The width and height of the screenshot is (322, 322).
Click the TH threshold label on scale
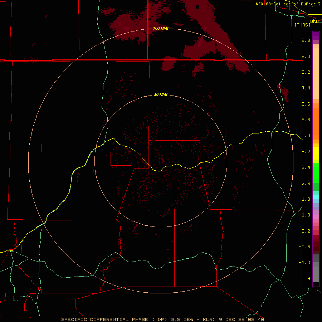click(307, 279)
